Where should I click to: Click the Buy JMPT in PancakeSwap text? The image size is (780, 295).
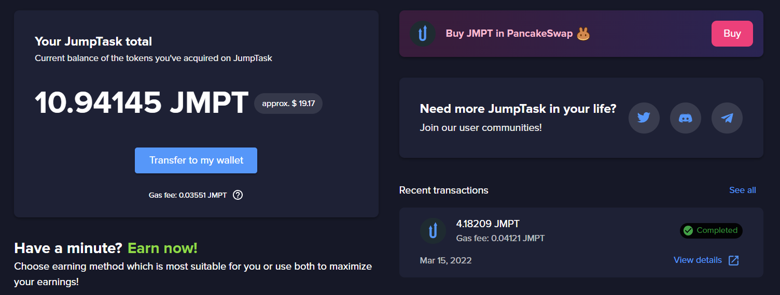[509, 34]
